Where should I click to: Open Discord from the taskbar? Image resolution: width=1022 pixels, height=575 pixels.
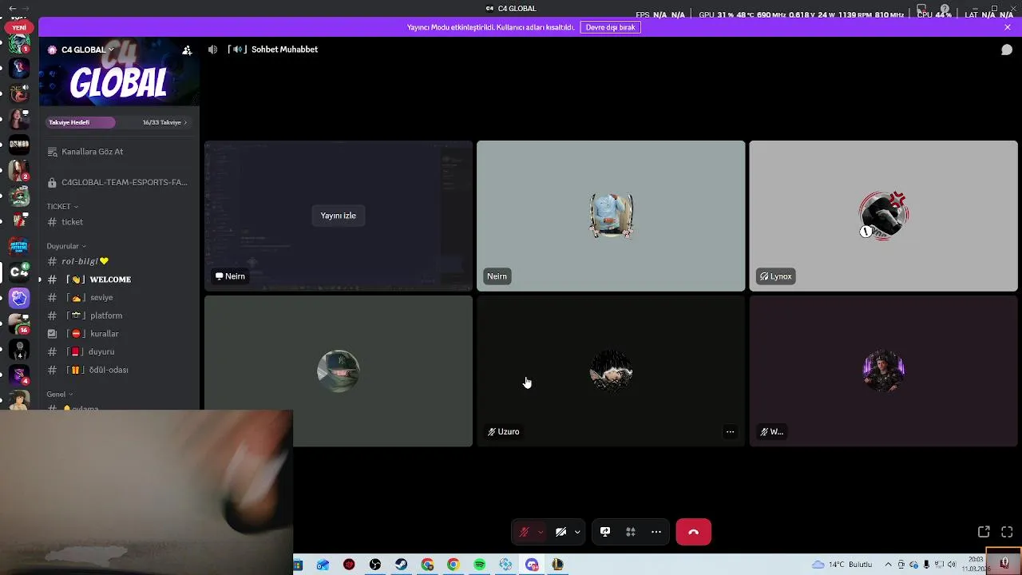click(532, 565)
